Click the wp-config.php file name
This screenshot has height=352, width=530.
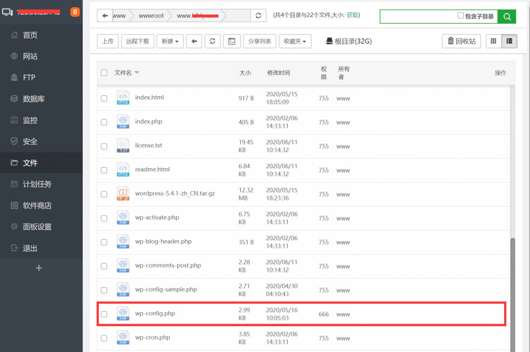155,314
